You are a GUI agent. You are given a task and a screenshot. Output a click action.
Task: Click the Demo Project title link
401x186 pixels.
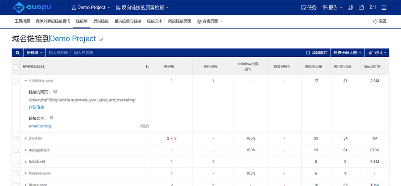(x=73, y=39)
